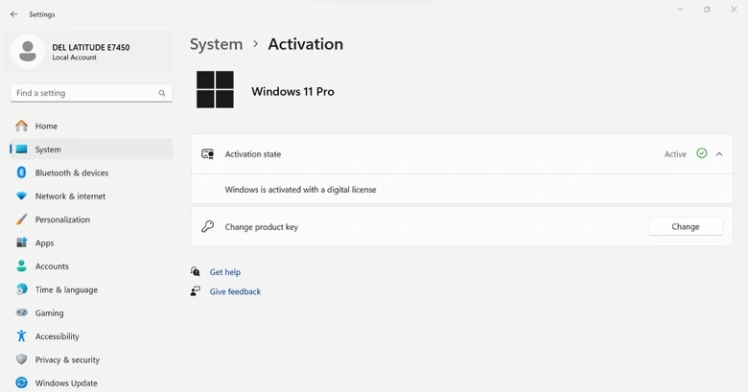The height and width of the screenshot is (392, 748).
Task: Click the Personalization paintbrush icon
Action: 21,219
